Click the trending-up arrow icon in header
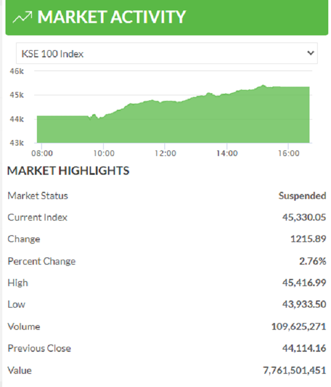The width and height of the screenshot is (331, 387). pos(22,17)
